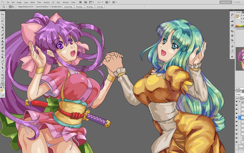Choose Zoom In mode in options bar
This screenshot has width=244, height=153.
pyautogui.click(x=10, y=7)
